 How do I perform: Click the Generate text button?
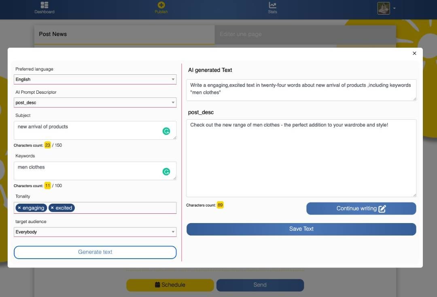point(95,252)
